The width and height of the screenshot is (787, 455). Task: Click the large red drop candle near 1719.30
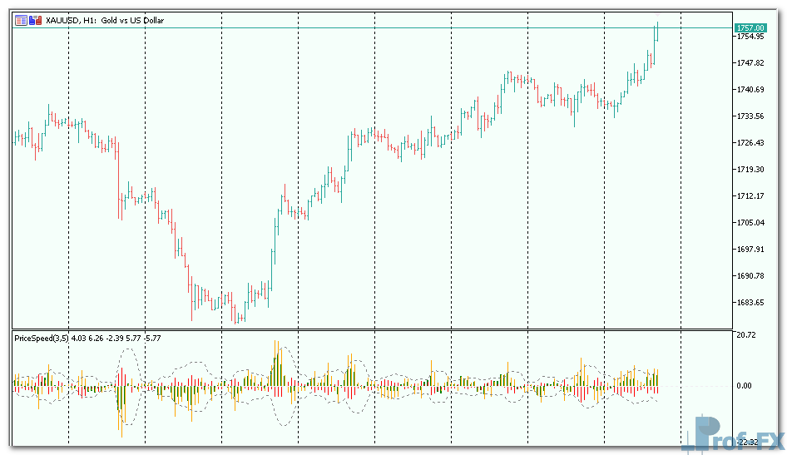[x=120, y=179]
